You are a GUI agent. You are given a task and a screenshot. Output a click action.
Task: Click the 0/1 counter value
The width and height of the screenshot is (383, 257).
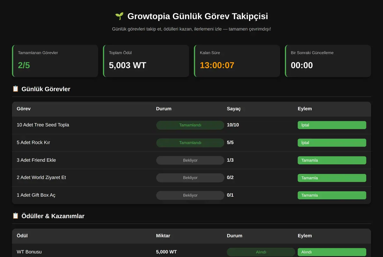tap(230, 195)
